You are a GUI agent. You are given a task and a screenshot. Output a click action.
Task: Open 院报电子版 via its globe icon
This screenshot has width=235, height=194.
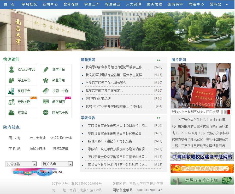46,113
